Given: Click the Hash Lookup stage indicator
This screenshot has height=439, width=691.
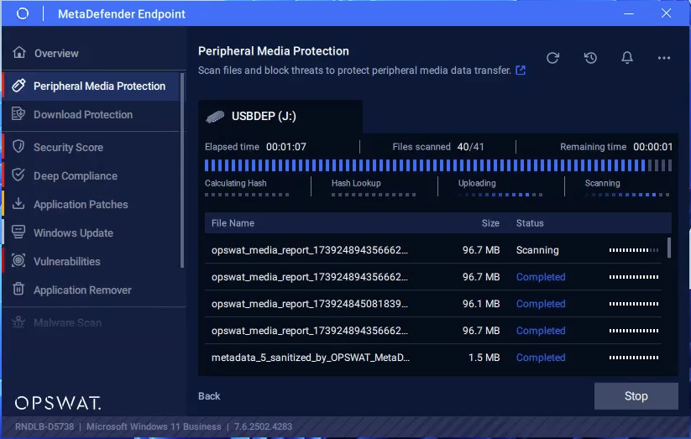Looking at the screenshot, I should 374,195.
